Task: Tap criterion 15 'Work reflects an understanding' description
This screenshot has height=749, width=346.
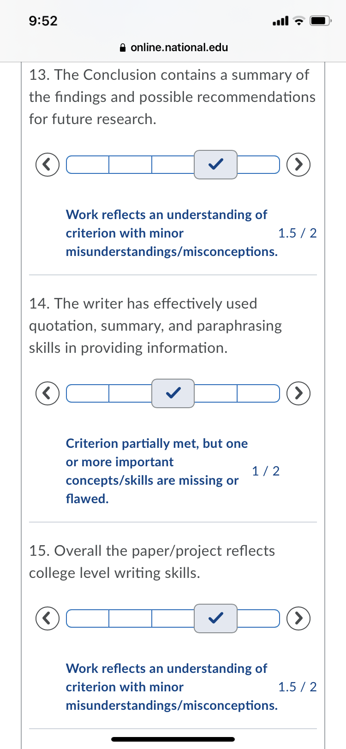Action: pos(171,687)
